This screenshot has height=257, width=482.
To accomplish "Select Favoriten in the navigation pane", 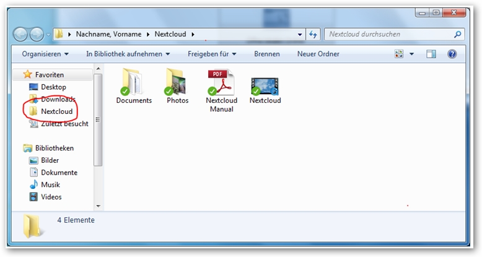I will click(x=53, y=75).
